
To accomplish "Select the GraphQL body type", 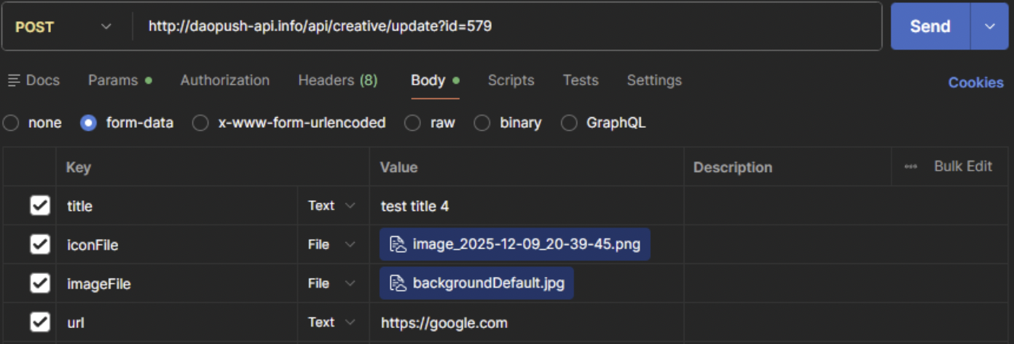I will pyautogui.click(x=569, y=123).
